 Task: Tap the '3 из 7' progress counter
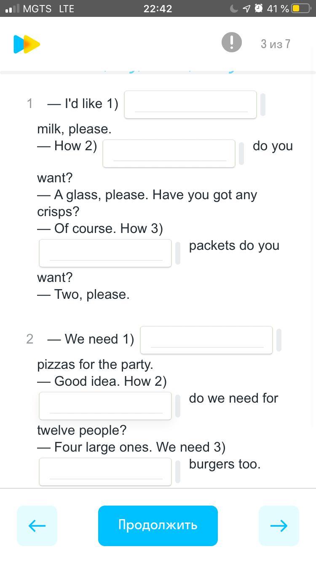(275, 44)
